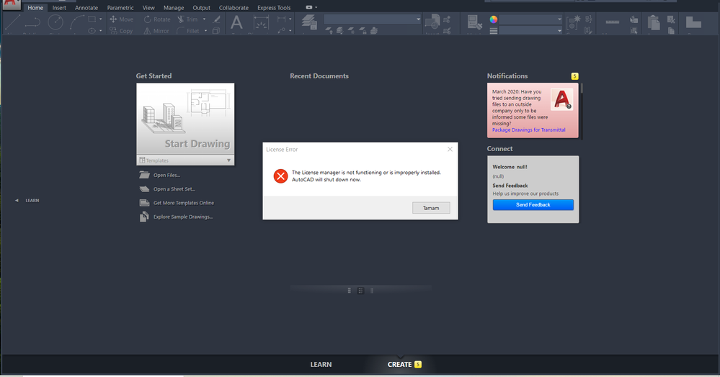Open the AutoCAD application menu logo

coord(12,4)
